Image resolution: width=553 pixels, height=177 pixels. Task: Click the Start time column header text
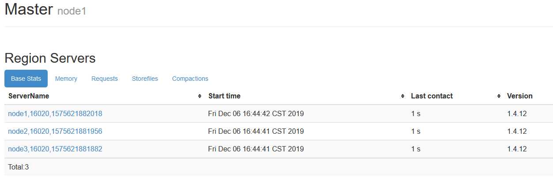pos(224,96)
